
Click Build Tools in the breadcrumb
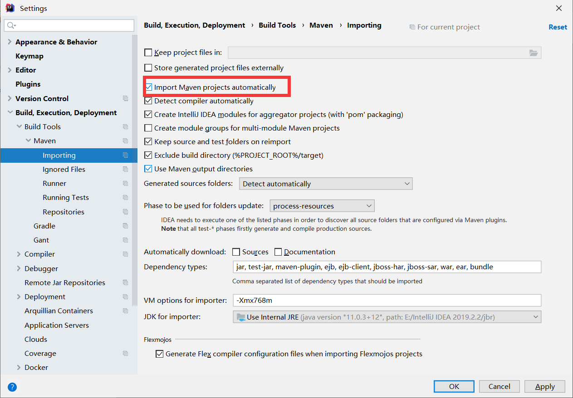pos(277,25)
